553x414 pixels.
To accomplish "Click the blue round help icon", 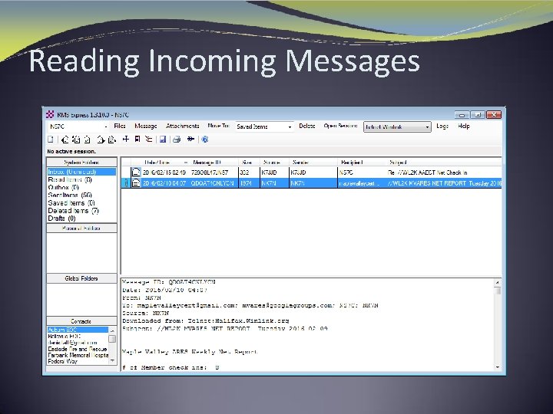I will (205, 140).
